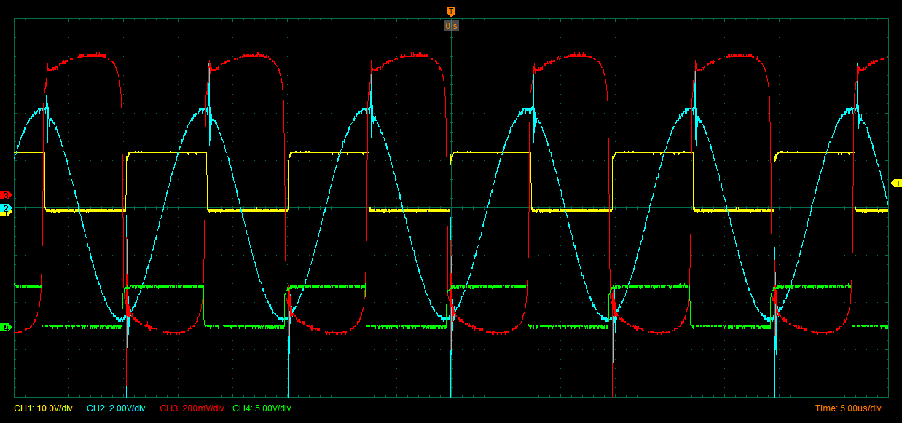Select the cyan channel 2 ground marker
Viewport: 902px width, 423px height.
coord(6,209)
